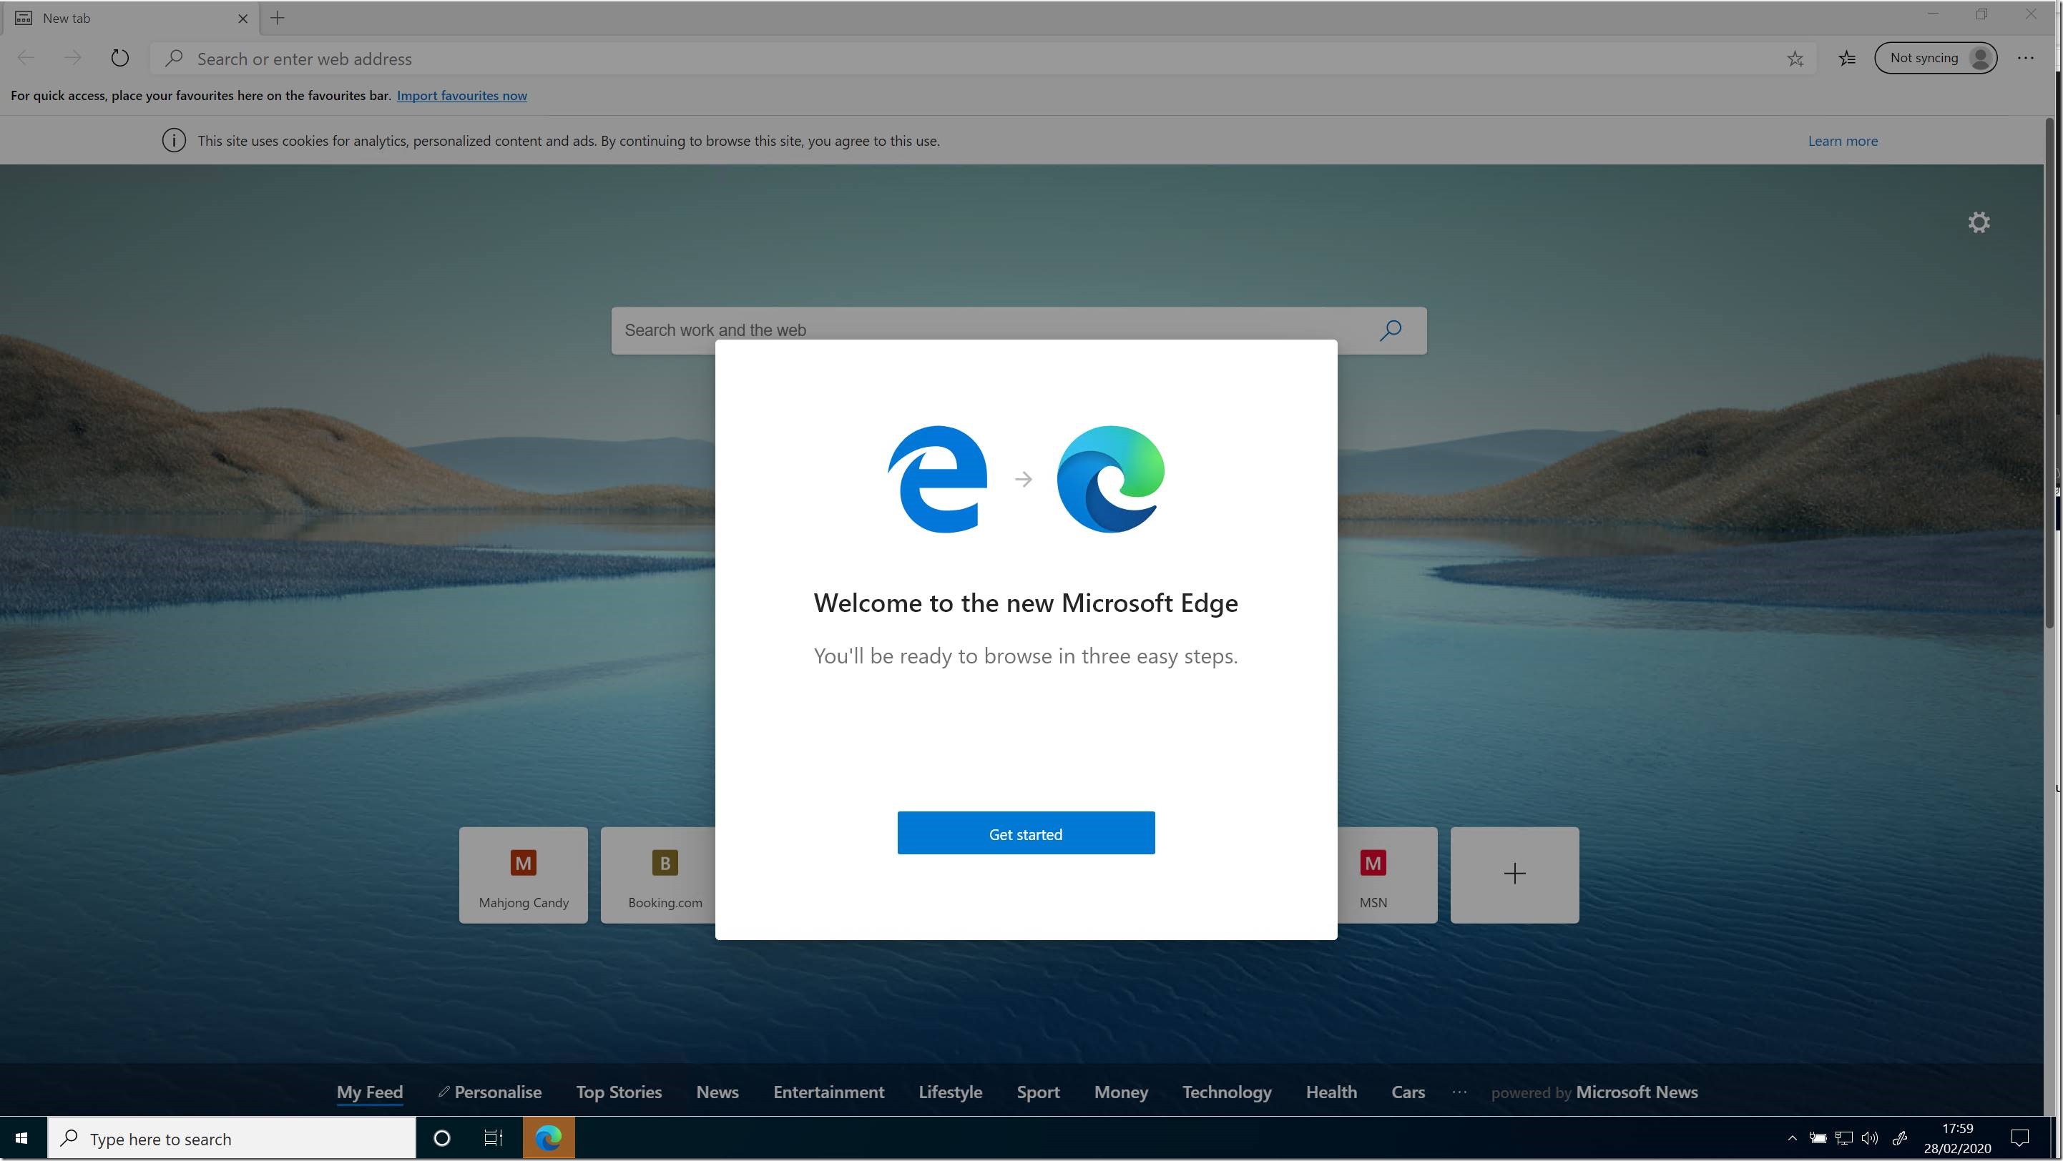The image size is (2063, 1161).
Task: Open Personalise feed option
Action: pos(490,1092)
